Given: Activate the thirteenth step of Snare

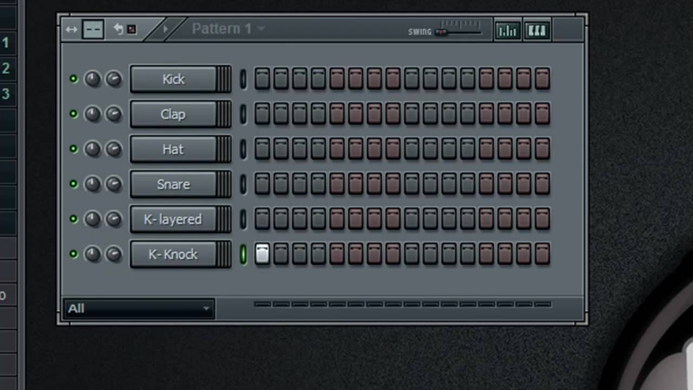Looking at the screenshot, I should pyautogui.click(x=486, y=184).
